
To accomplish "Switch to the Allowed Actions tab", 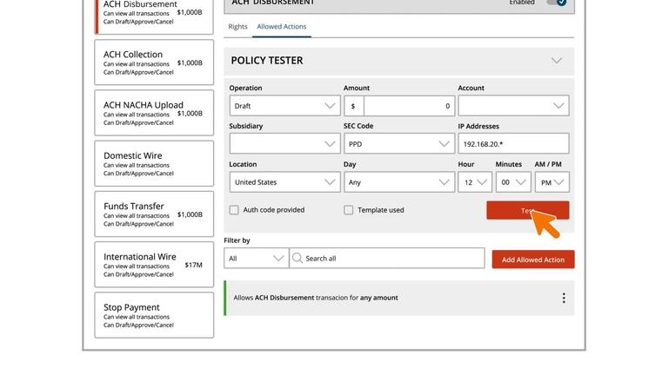I will pos(282,26).
